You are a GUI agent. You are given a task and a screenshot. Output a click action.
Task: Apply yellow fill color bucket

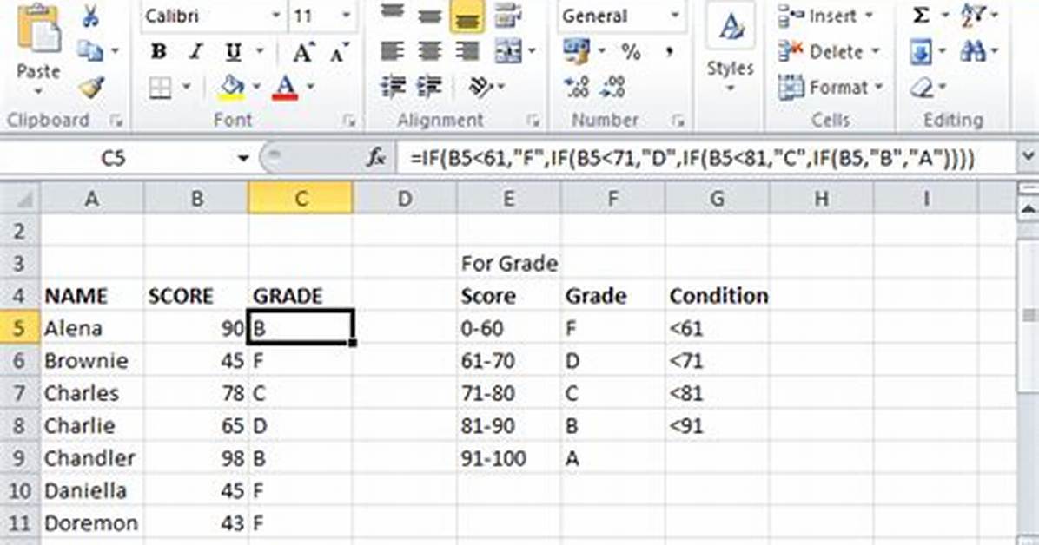tap(232, 88)
